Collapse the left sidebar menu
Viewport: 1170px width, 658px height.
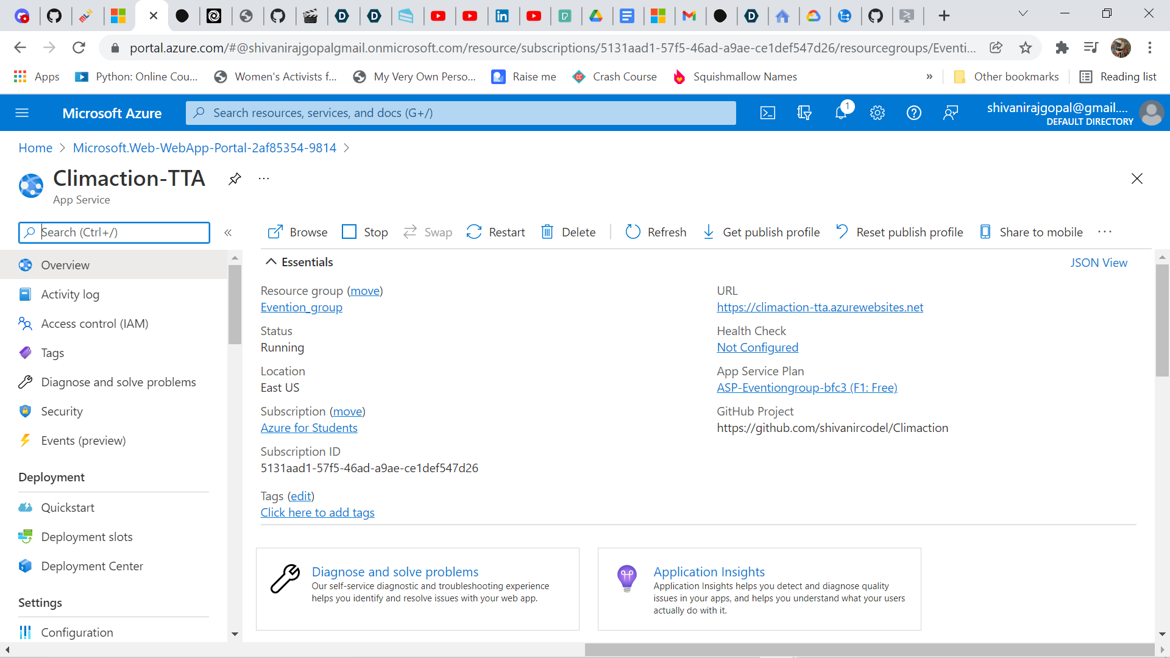(228, 233)
